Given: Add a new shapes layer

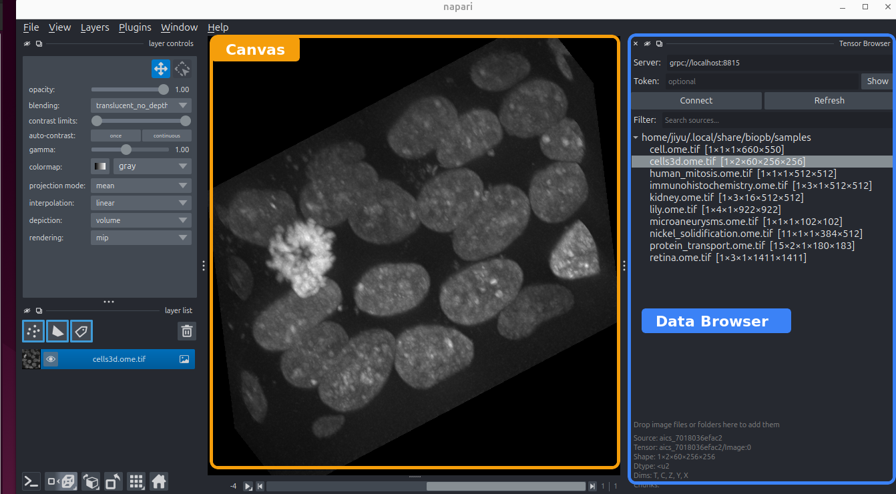Looking at the screenshot, I should point(57,331).
